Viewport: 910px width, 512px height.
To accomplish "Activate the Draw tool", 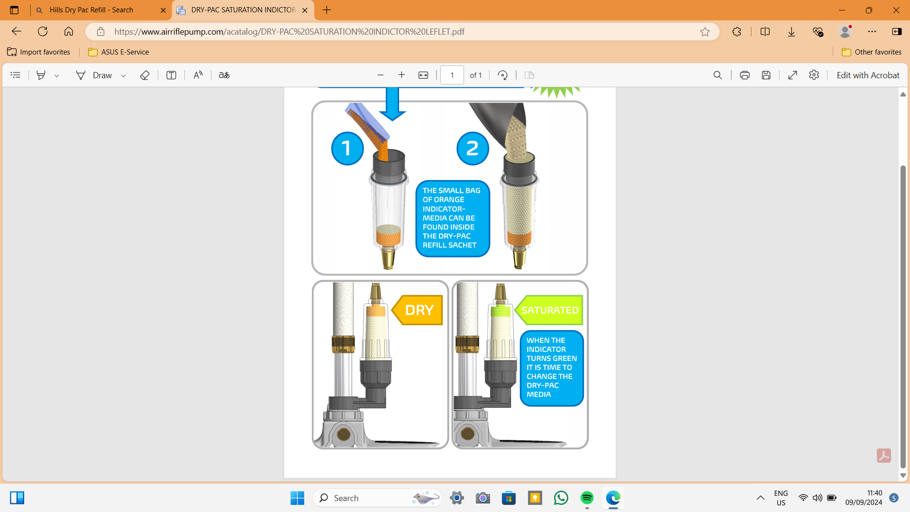I will pyautogui.click(x=94, y=75).
